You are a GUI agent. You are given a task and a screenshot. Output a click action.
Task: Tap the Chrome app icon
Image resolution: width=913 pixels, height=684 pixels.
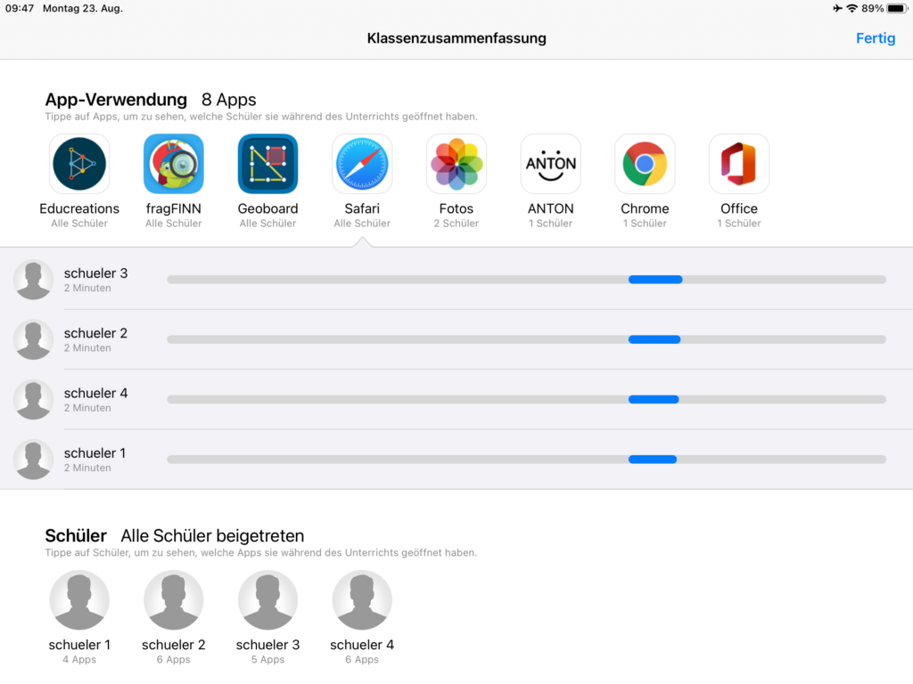[645, 165]
